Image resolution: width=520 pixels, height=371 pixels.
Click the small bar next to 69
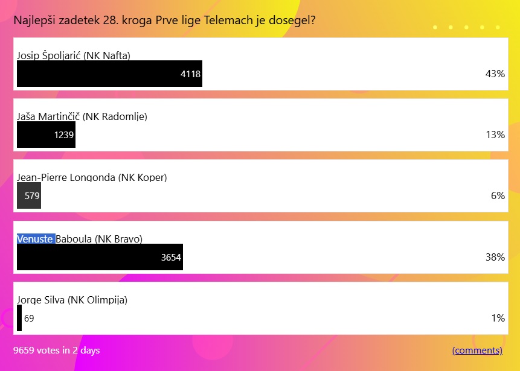pos(19,318)
